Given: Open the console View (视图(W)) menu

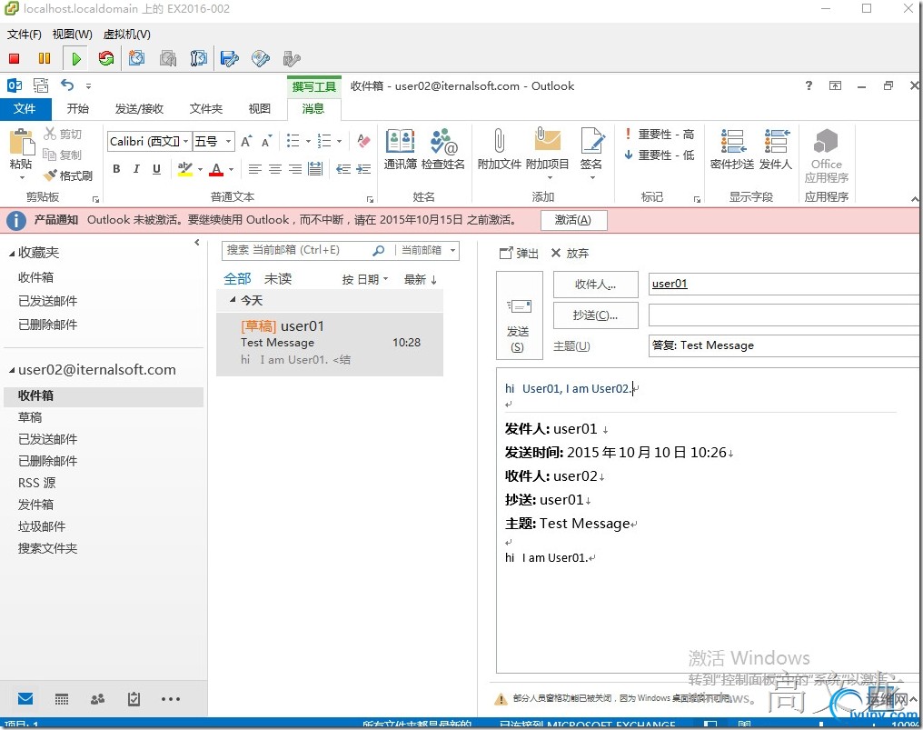Looking at the screenshot, I should pos(72,35).
